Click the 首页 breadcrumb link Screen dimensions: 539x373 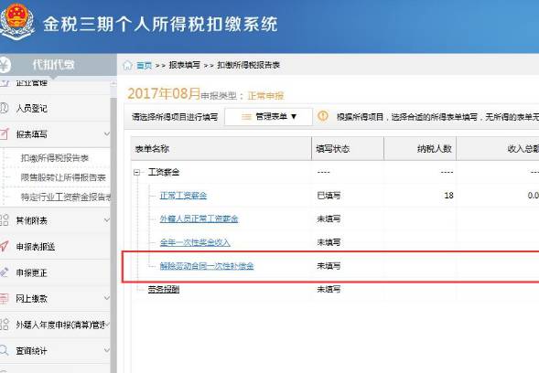point(144,65)
